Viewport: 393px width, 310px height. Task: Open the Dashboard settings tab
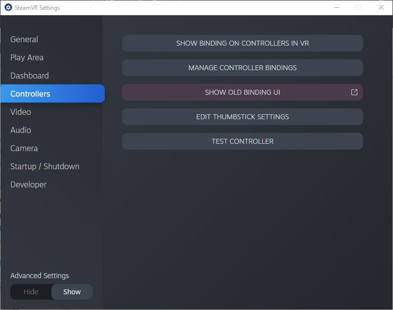29,76
